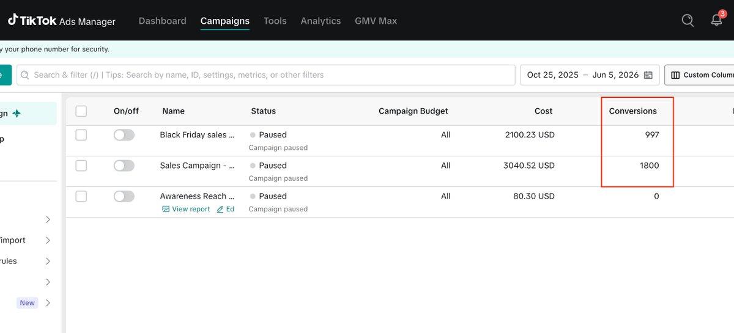The height and width of the screenshot is (333, 734).
Task: Sort by the Campaign Budget column header
Action: pyautogui.click(x=413, y=111)
